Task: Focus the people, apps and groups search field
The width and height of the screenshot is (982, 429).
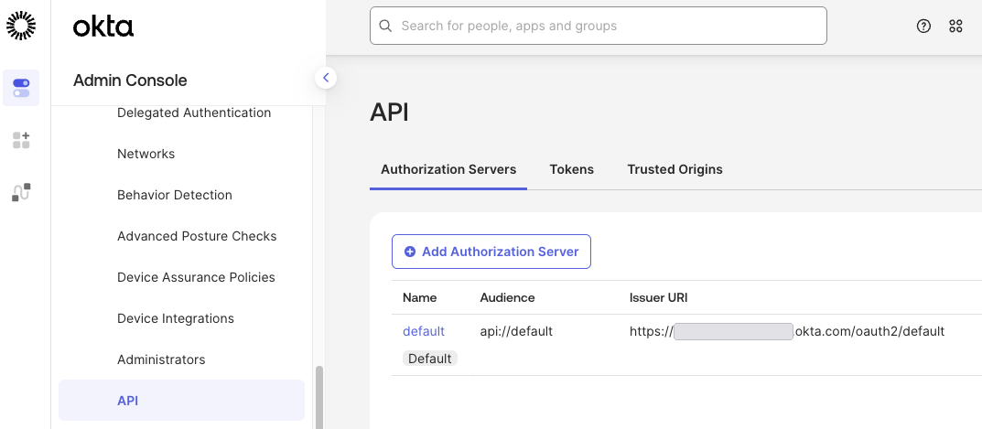Action: 599,26
